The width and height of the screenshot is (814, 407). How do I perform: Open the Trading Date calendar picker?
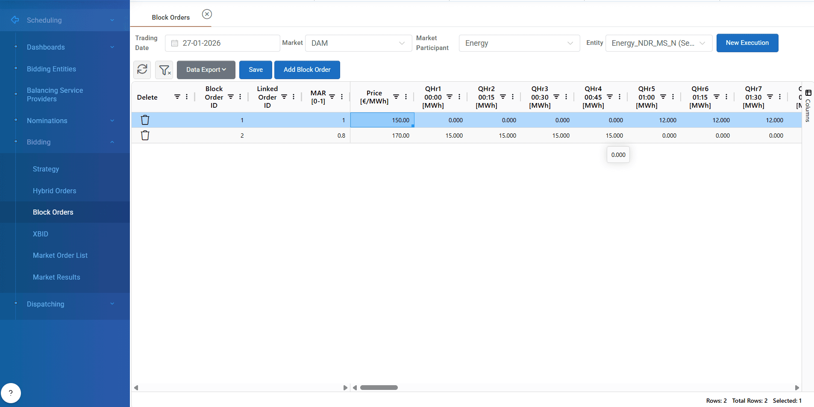pyautogui.click(x=175, y=43)
